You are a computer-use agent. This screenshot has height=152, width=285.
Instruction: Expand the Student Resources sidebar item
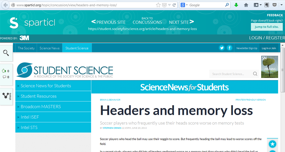(38, 96)
